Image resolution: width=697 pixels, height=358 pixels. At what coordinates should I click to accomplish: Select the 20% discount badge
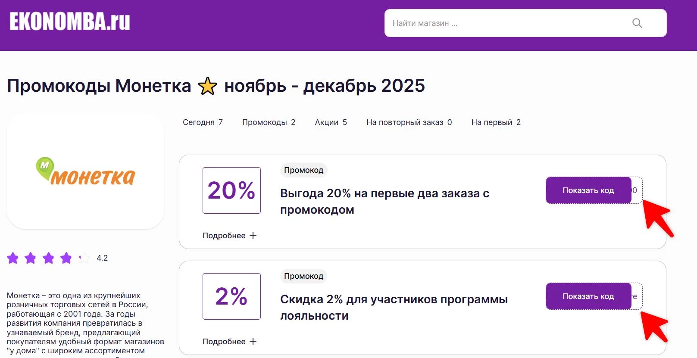tap(231, 190)
